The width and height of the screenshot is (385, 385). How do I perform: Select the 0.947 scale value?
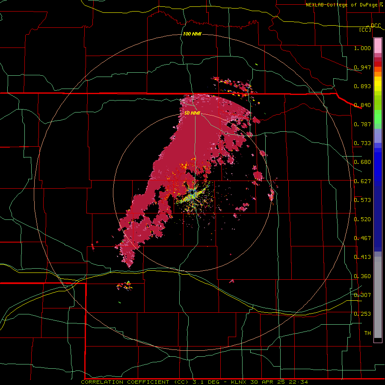click(x=362, y=67)
